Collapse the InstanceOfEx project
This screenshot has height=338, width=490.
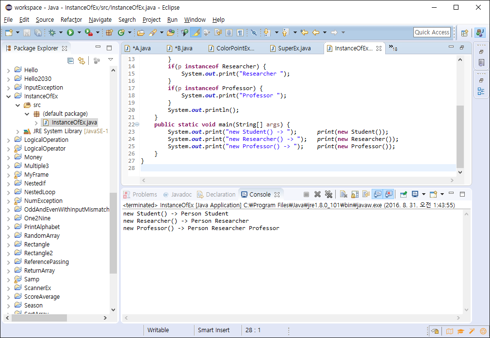coord(8,96)
